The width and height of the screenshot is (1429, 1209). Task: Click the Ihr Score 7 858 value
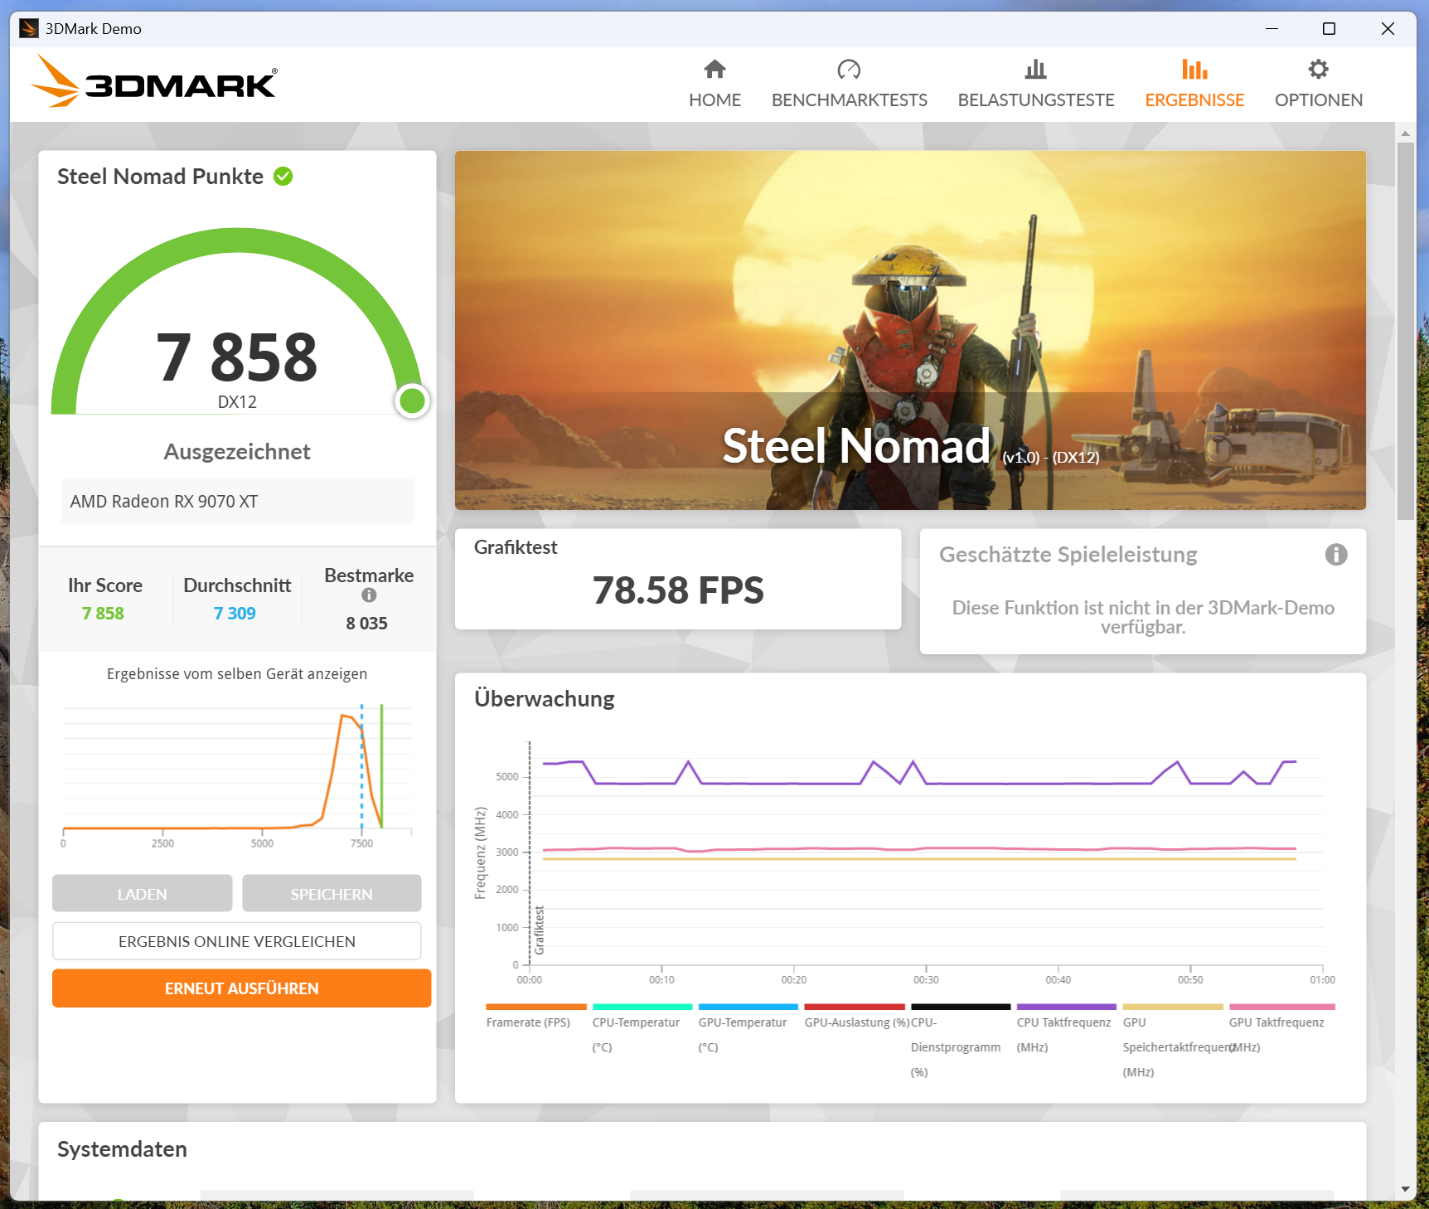click(103, 613)
